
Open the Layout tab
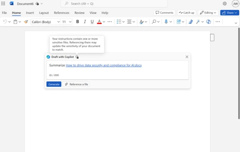(44, 13)
